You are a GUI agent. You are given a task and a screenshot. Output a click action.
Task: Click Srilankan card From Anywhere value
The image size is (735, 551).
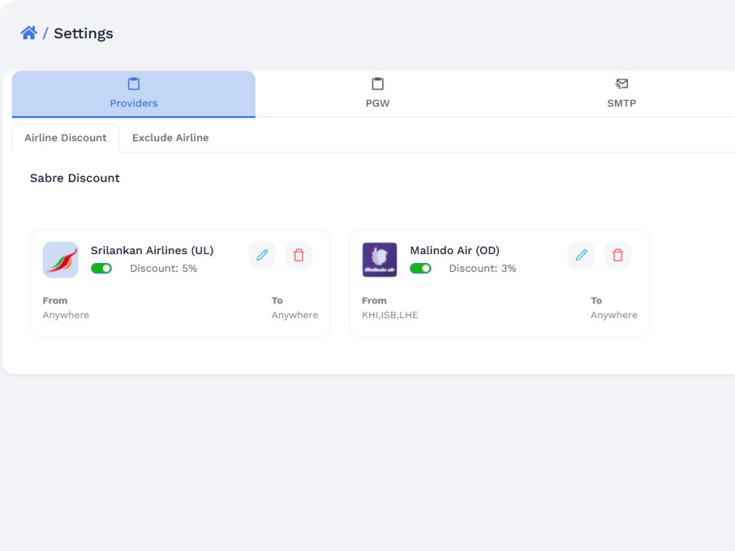66,315
